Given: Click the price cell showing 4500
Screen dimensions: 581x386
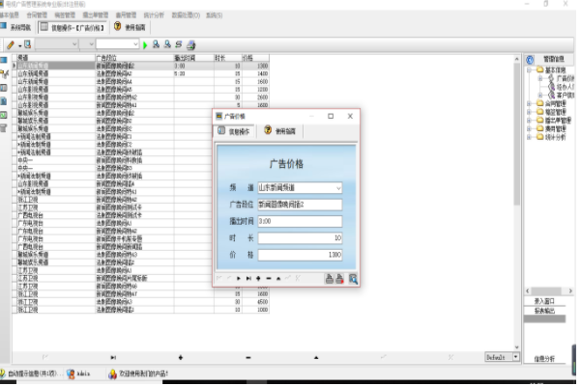Looking at the screenshot, I should point(255,302).
